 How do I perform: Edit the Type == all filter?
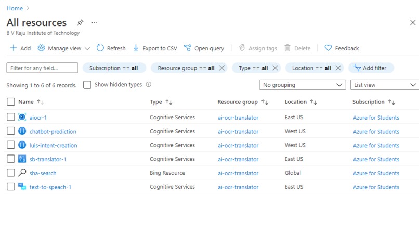click(x=253, y=68)
